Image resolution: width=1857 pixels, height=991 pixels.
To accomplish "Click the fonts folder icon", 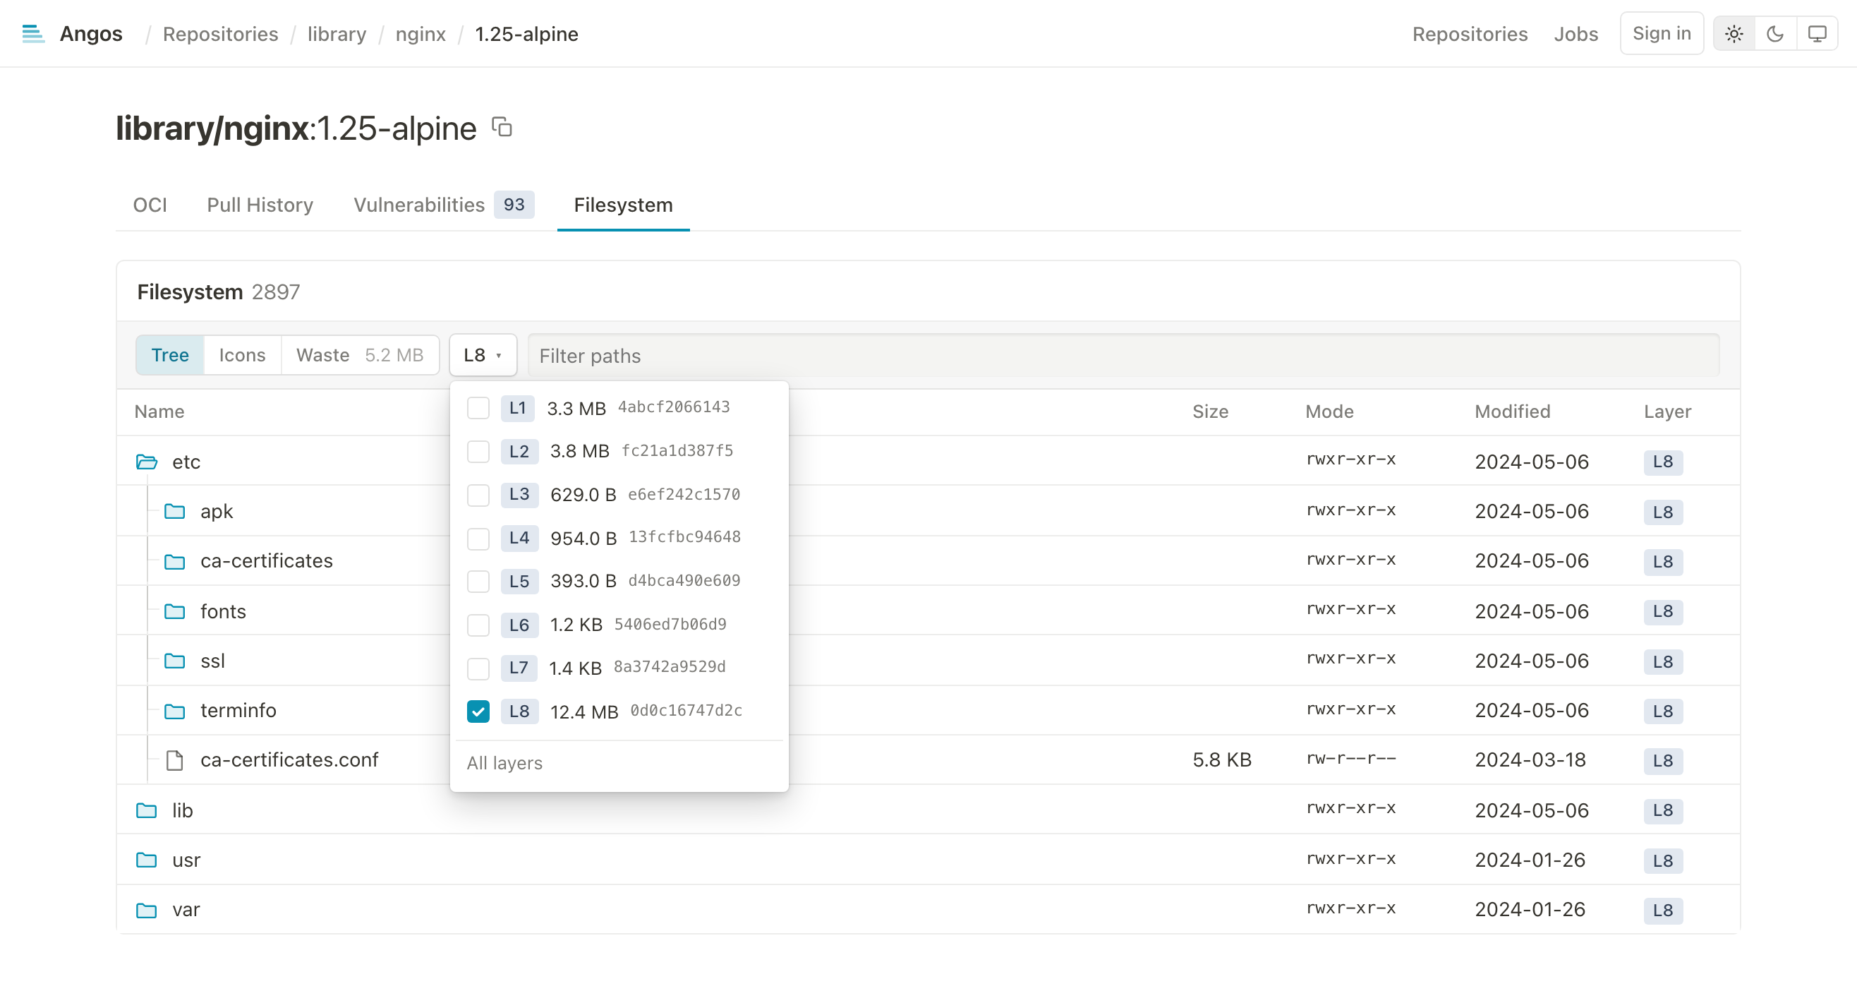I will pyautogui.click(x=174, y=612).
